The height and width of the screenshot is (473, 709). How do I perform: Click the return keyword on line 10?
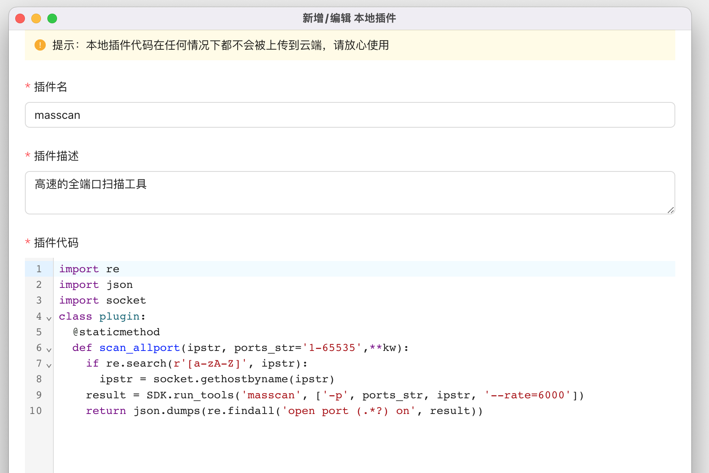pyautogui.click(x=106, y=411)
